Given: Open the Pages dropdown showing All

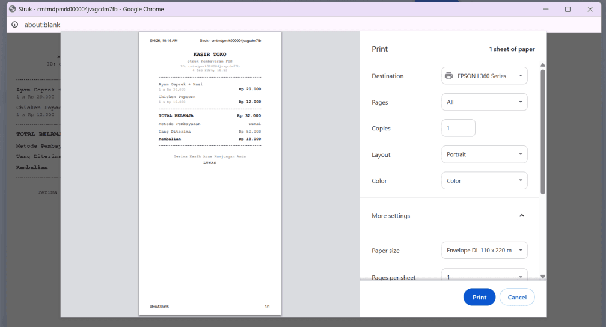Looking at the screenshot, I should point(485,102).
